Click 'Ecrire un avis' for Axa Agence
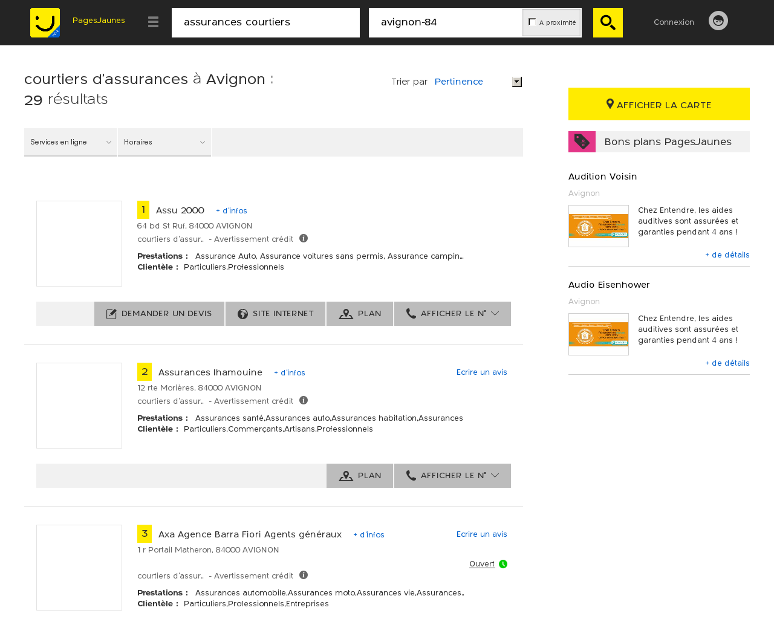Image resolution: width=774 pixels, height=619 pixels. (x=482, y=534)
